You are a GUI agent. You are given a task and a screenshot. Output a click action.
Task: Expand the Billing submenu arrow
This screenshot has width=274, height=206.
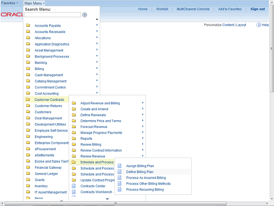97,69
